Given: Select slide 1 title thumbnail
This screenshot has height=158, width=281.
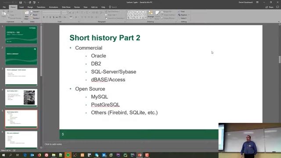Looking at the screenshot, I should [x=21, y=35].
